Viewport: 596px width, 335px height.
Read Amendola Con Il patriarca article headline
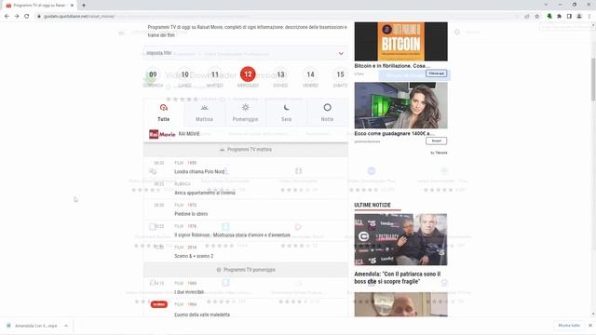point(398,277)
